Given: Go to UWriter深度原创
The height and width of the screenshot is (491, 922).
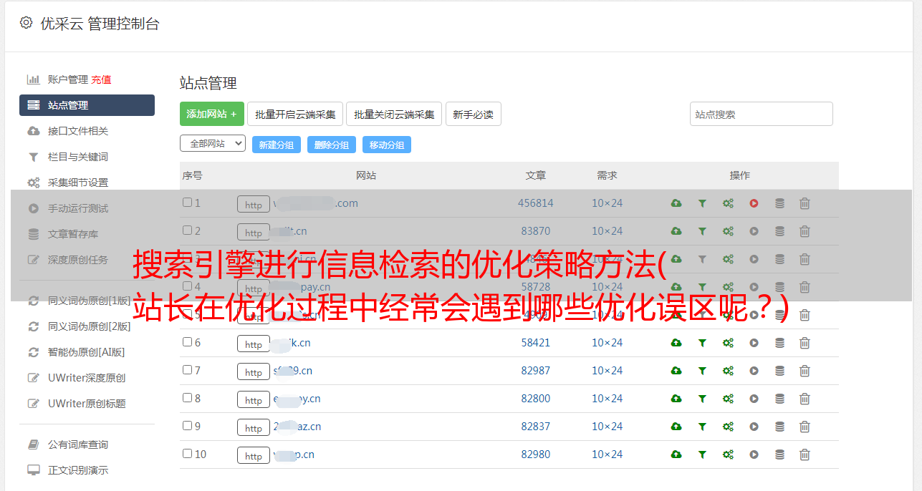Looking at the screenshot, I should (x=87, y=378).
